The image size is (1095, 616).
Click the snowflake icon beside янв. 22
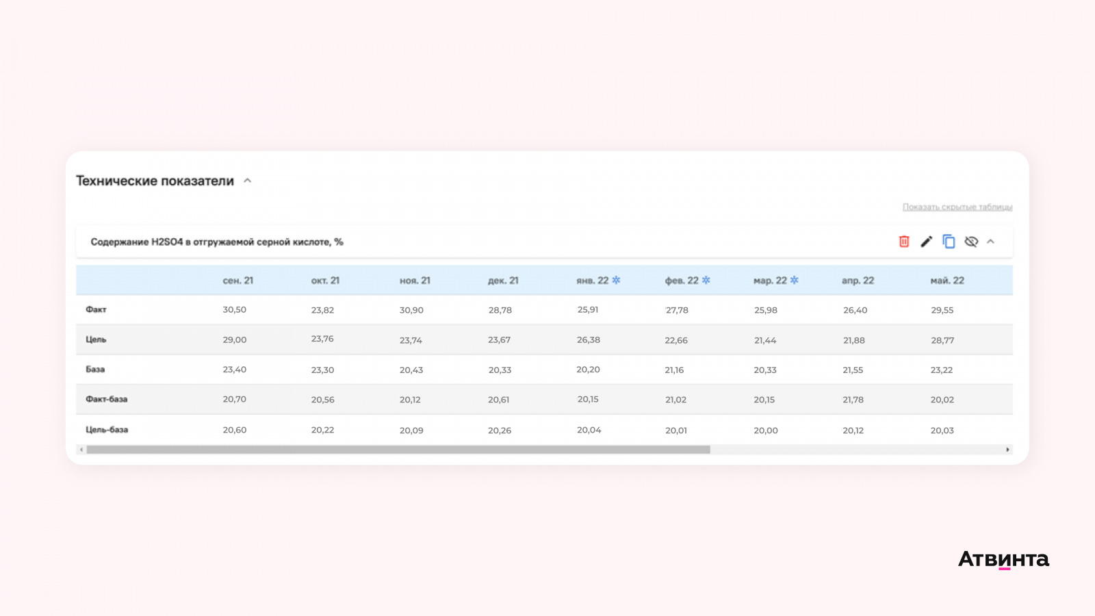616,280
